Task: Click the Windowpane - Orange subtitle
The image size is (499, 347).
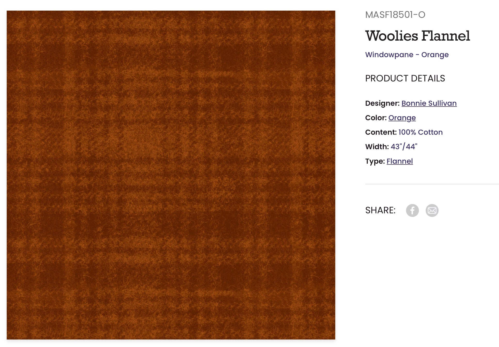Action: (407, 55)
